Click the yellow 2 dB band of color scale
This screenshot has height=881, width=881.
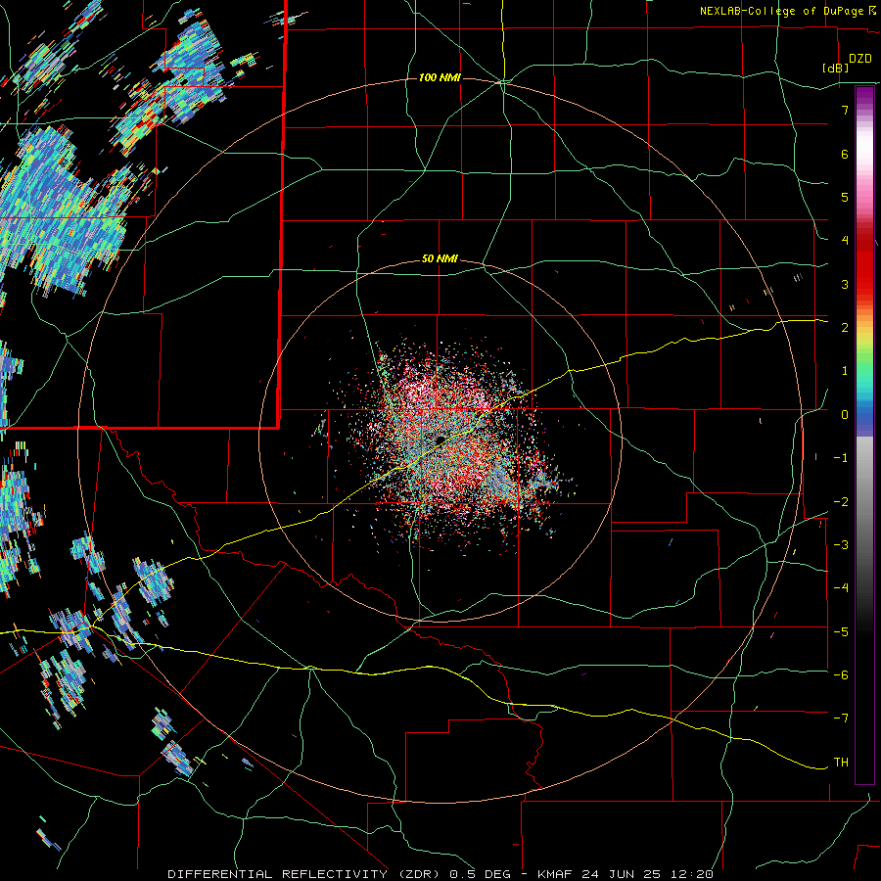(864, 327)
